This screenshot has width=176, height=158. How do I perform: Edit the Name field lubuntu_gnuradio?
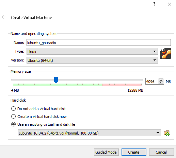click(99, 42)
